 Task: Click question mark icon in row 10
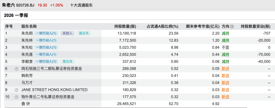coord(17,97)
